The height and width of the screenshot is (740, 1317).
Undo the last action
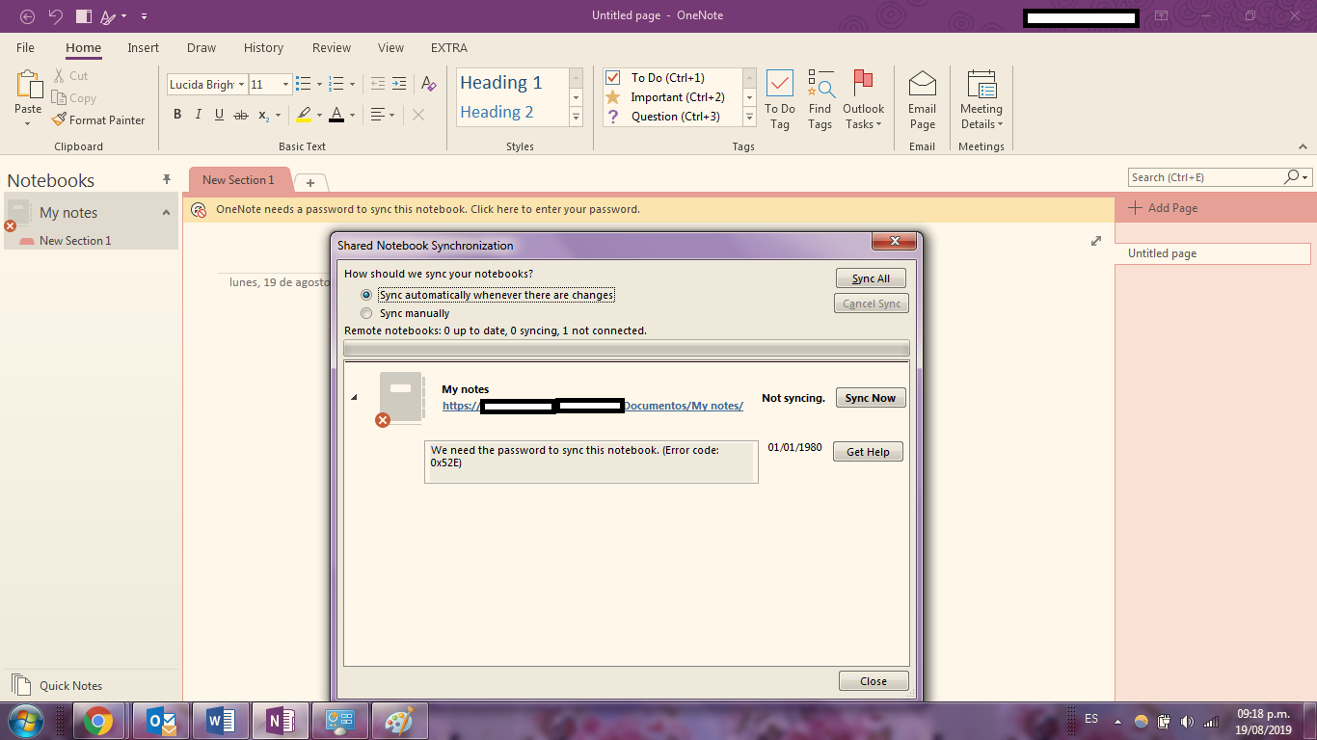(x=56, y=16)
